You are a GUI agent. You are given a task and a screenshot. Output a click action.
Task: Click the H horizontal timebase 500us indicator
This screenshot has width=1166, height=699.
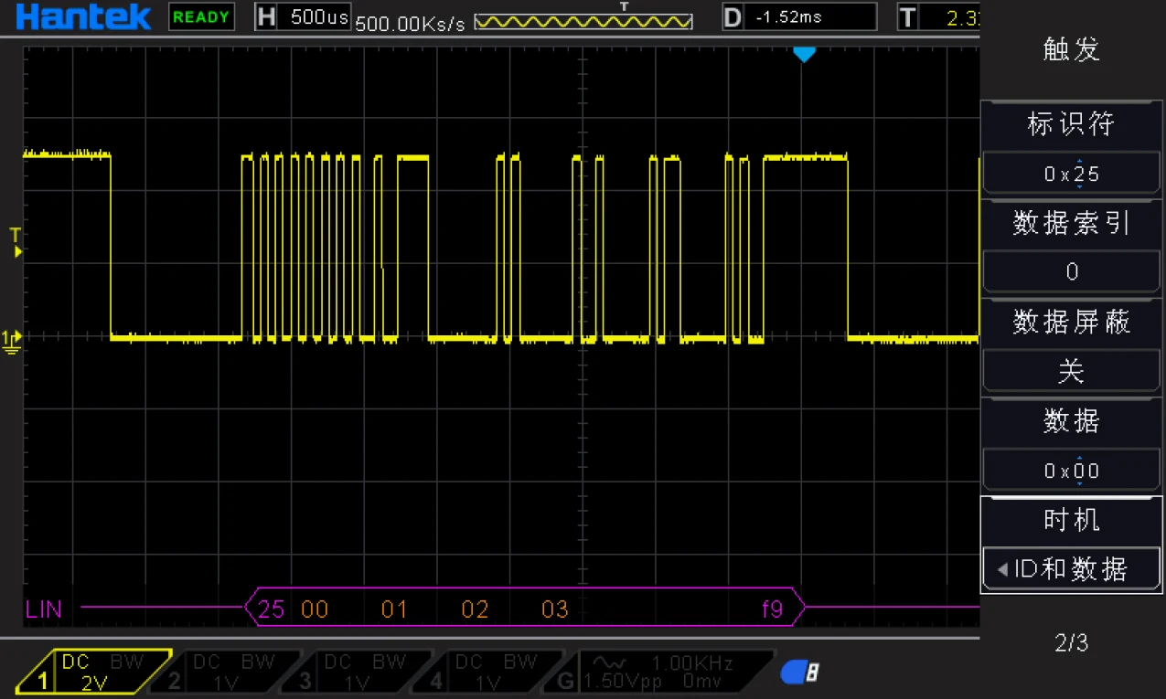pos(302,17)
